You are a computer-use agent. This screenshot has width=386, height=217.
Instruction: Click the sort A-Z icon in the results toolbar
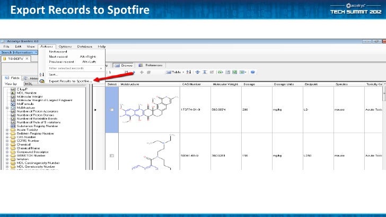(189, 72)
